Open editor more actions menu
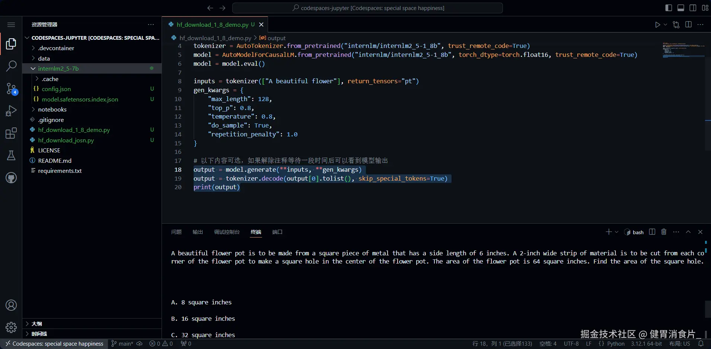711x349 pixels. click(x=700, y=25)
